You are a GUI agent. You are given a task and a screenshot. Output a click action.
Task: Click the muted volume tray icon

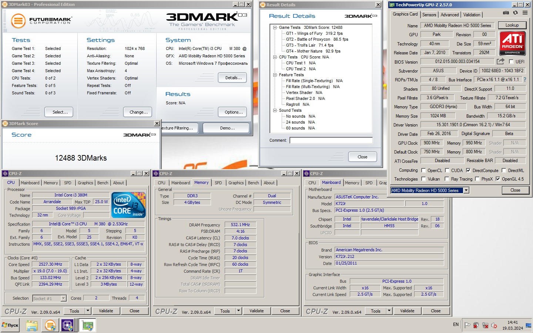494,325
